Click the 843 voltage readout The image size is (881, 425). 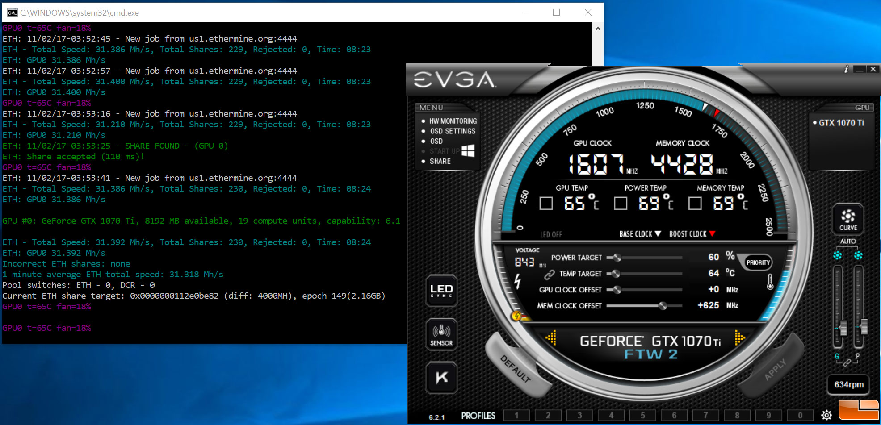pyautogui.click(x=524, y=262)
